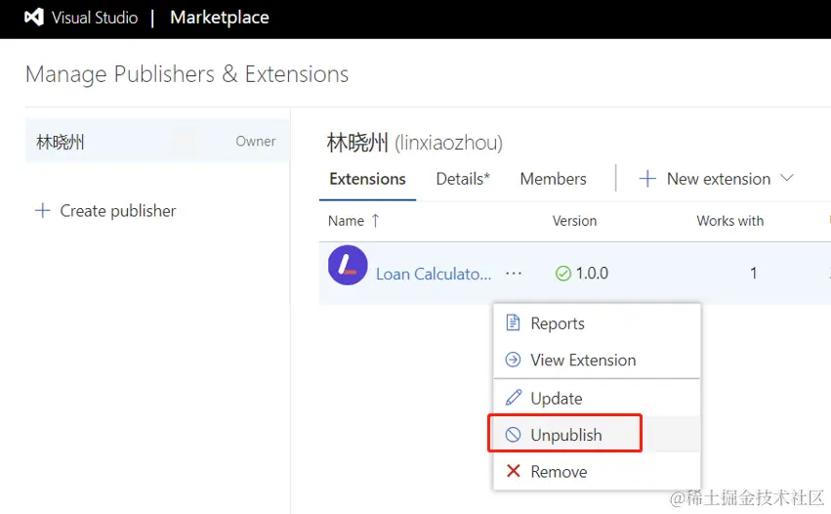
Task: Click the Unpublish prohibited-circle icon
Action: click(513, 435)
